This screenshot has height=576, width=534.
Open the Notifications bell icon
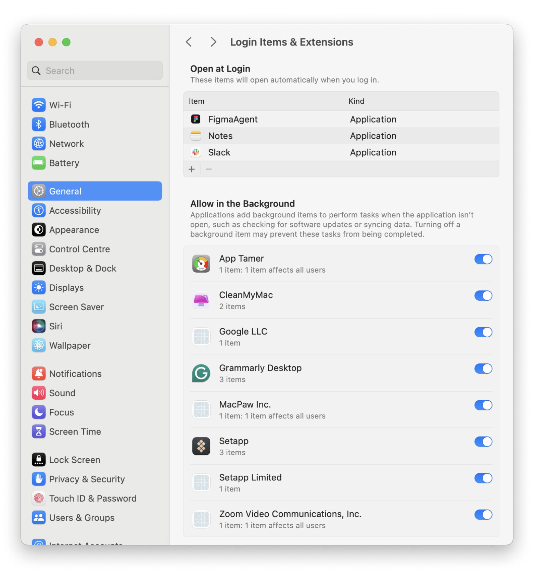39,374
